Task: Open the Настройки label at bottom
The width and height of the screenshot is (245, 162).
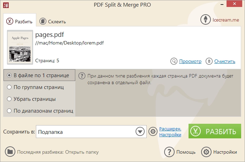Action: tap(225, 152)
